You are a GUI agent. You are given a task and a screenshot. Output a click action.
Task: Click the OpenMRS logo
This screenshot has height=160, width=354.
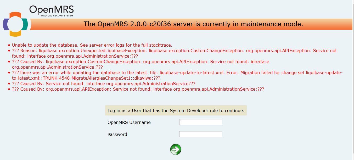coord(38,21)
